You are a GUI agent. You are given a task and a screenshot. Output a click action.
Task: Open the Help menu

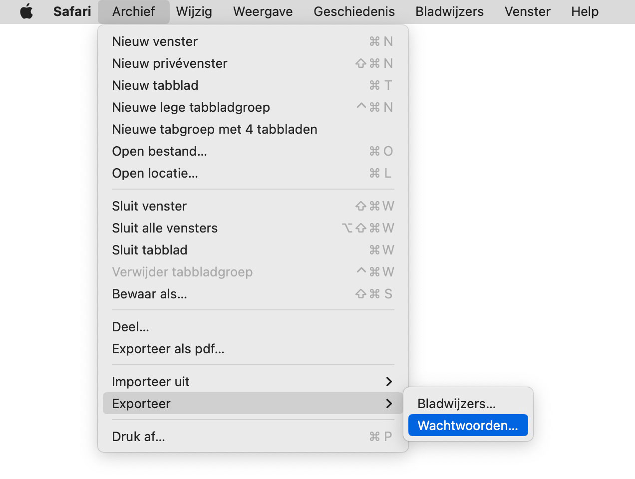585,11
